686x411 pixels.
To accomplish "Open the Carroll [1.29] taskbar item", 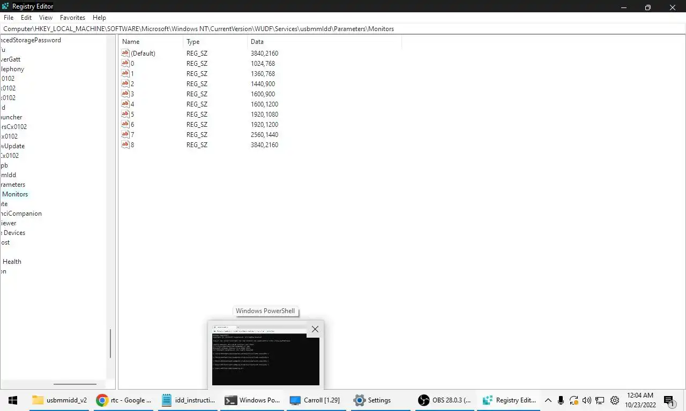I will coord(315,400).
